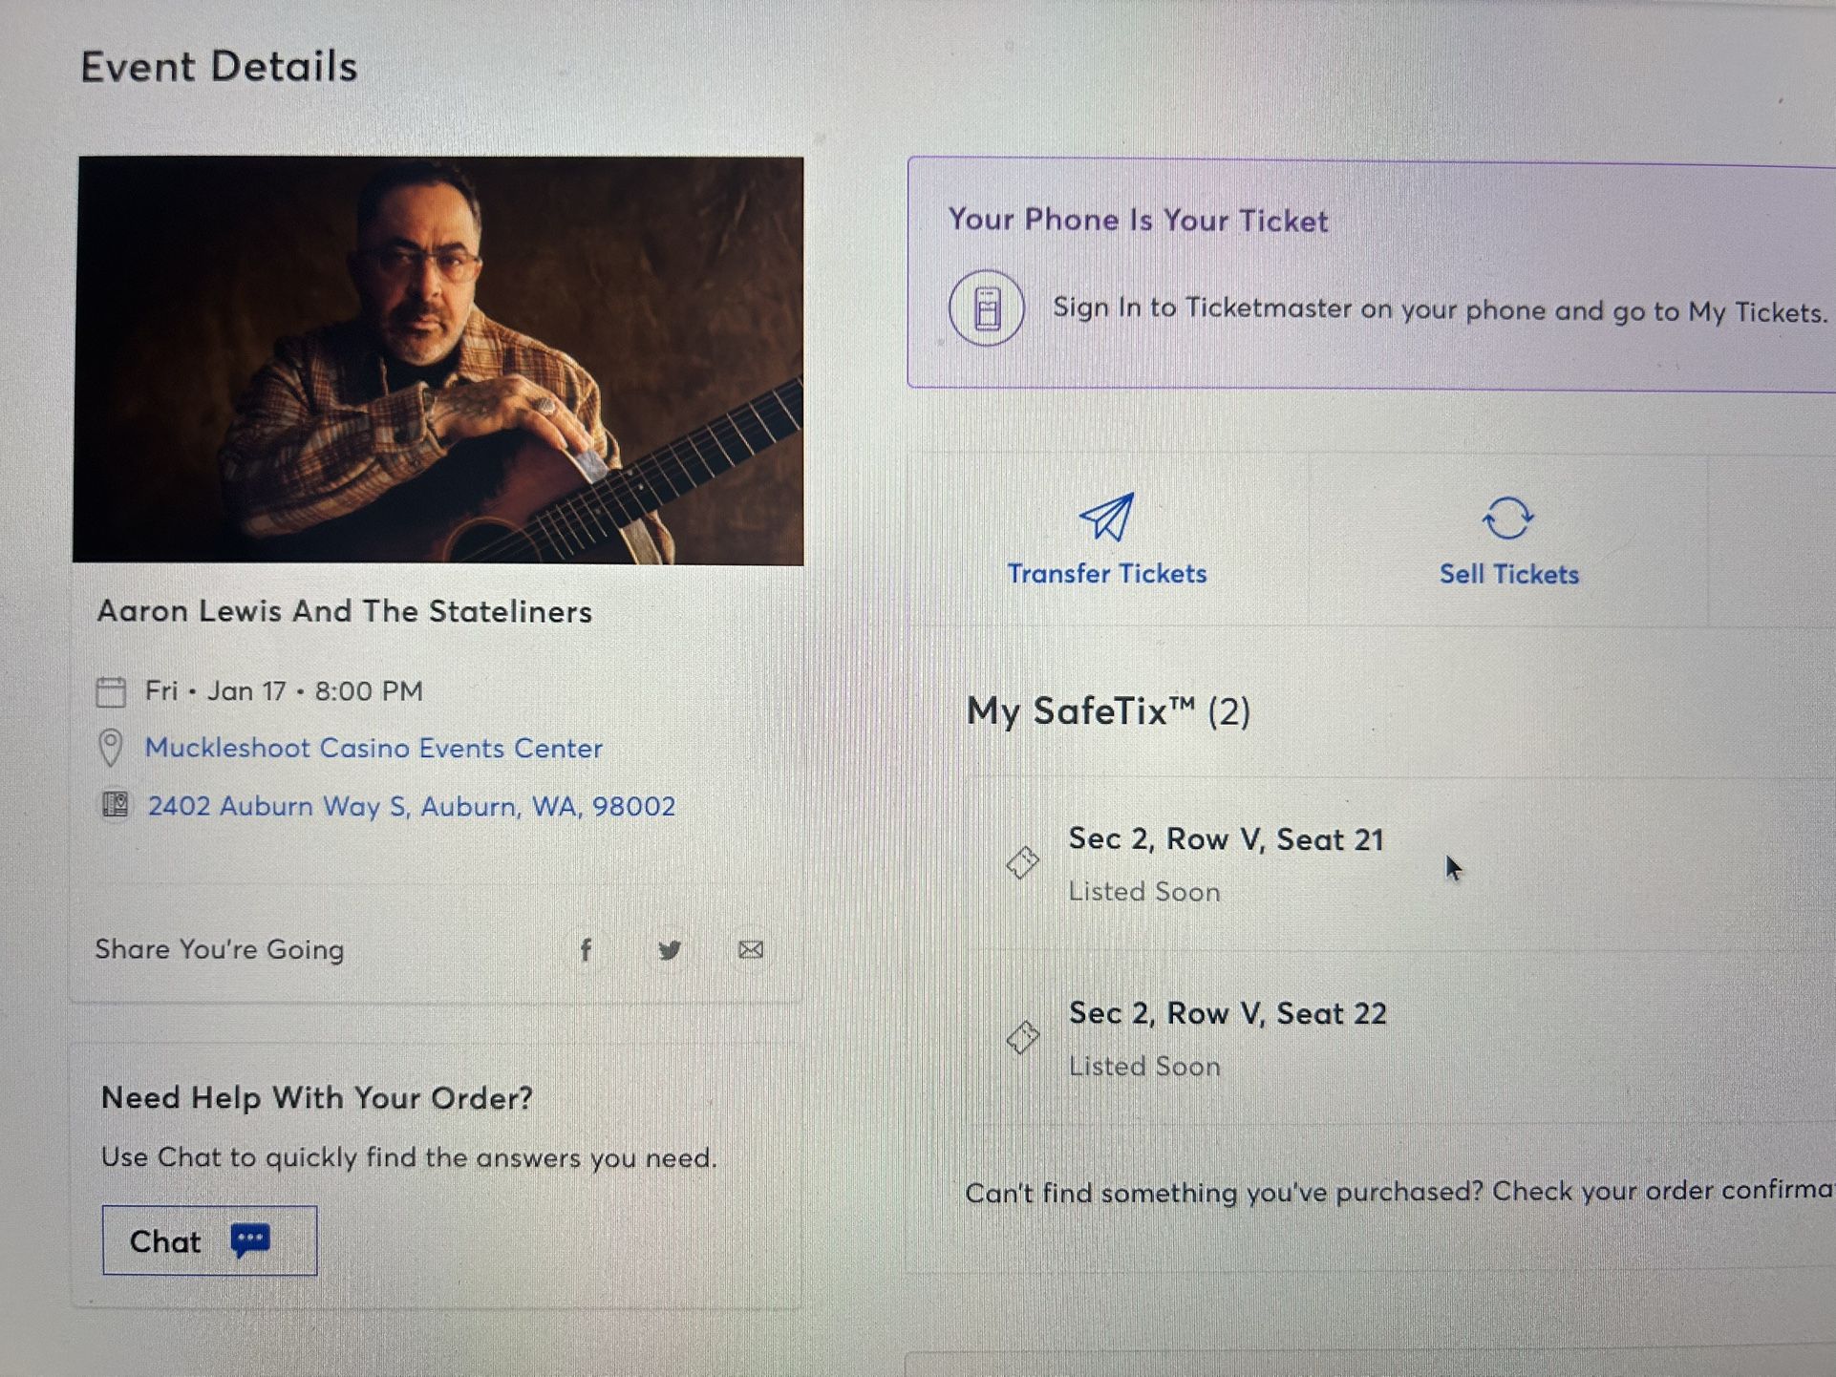The width and height of the screenshot is (1836, 1377).
Task: Click the Transfer Tickets paper plane icon
Action: click(x=1106, y=518)
